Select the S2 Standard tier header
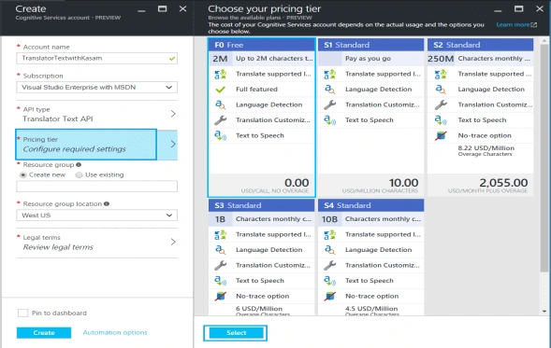Image resolution: width=551 pixels, height=348 pixels. coord(480,45)
